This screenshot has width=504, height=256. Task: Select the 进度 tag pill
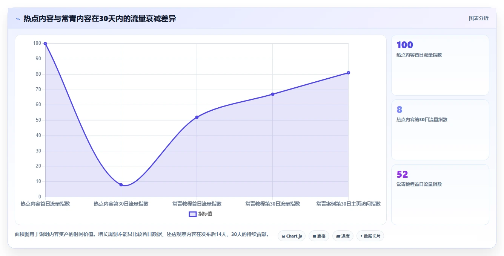pos(343,236)
